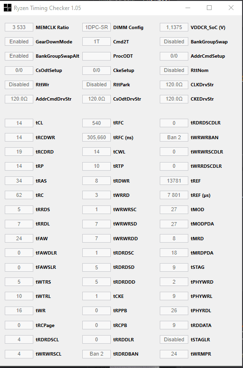Select the MEMCLK Ratio value field
243x368 pixels.
(19, 27)
